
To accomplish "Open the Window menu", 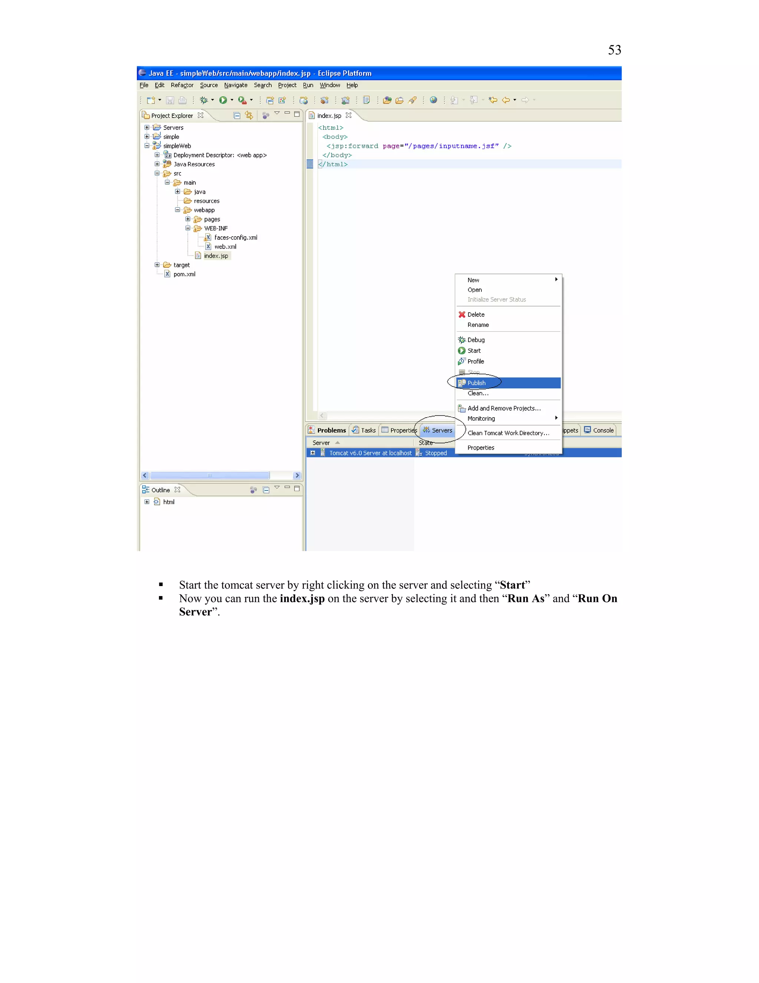I will [x=329, y=85].
